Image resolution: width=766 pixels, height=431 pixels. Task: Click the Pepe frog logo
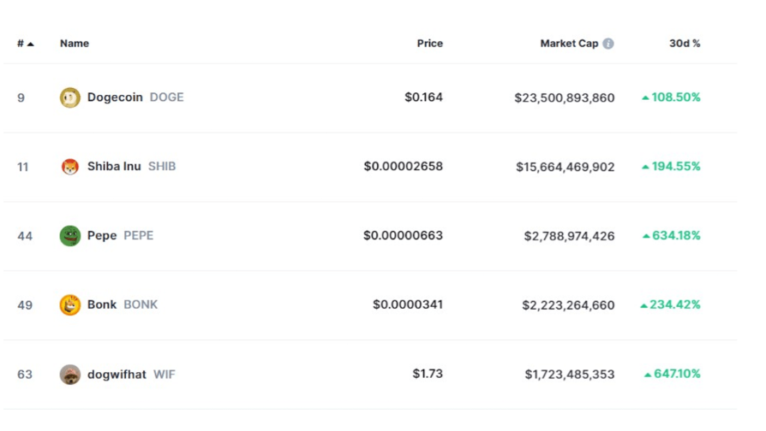tap(70, 236)
